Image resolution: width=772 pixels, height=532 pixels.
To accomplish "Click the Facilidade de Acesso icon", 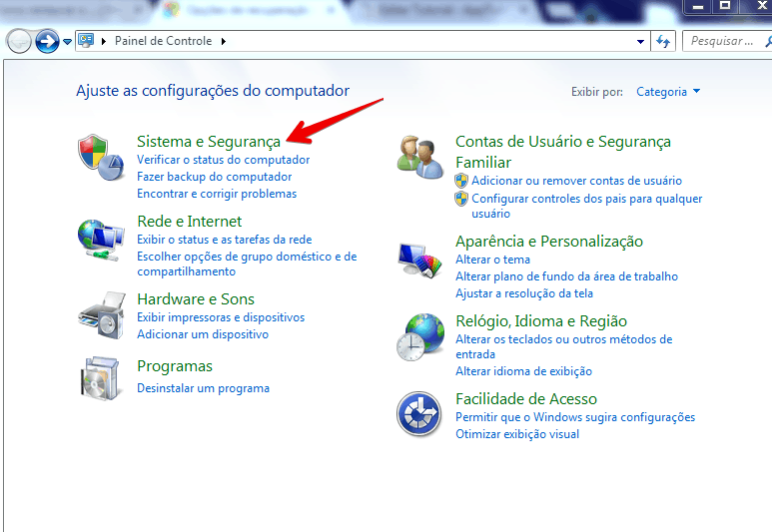I will 419,414.
